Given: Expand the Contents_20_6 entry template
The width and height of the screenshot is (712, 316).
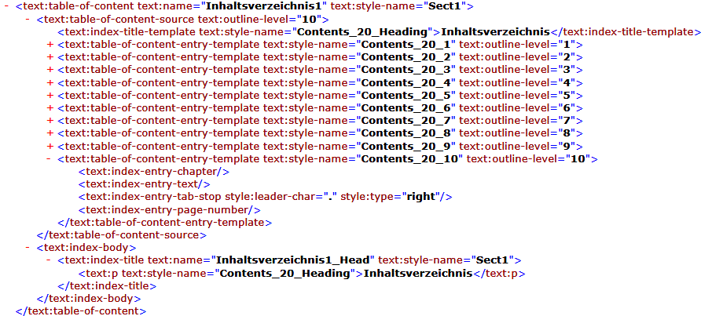Looking at the screenshot, I should point(50,107).
